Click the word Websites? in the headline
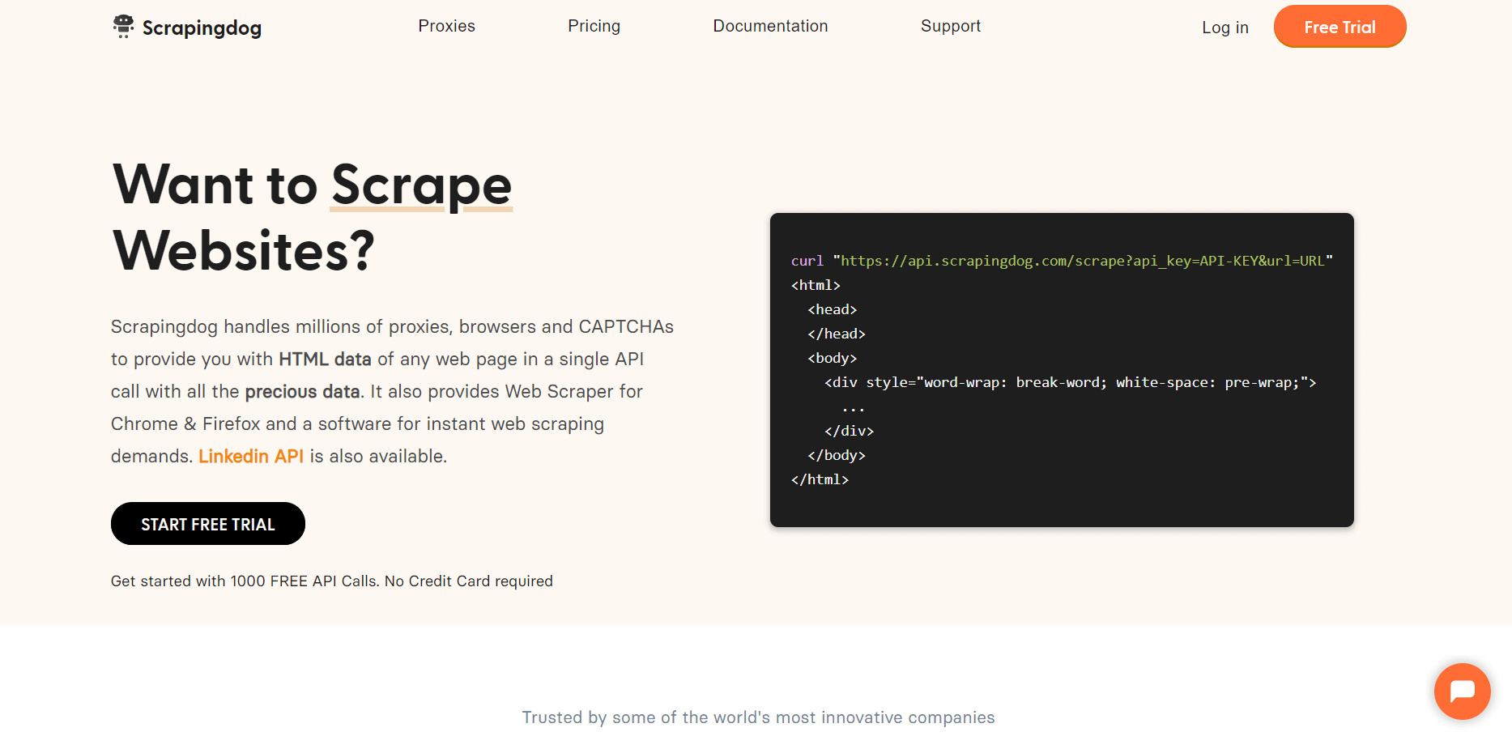 pos(244,250)
